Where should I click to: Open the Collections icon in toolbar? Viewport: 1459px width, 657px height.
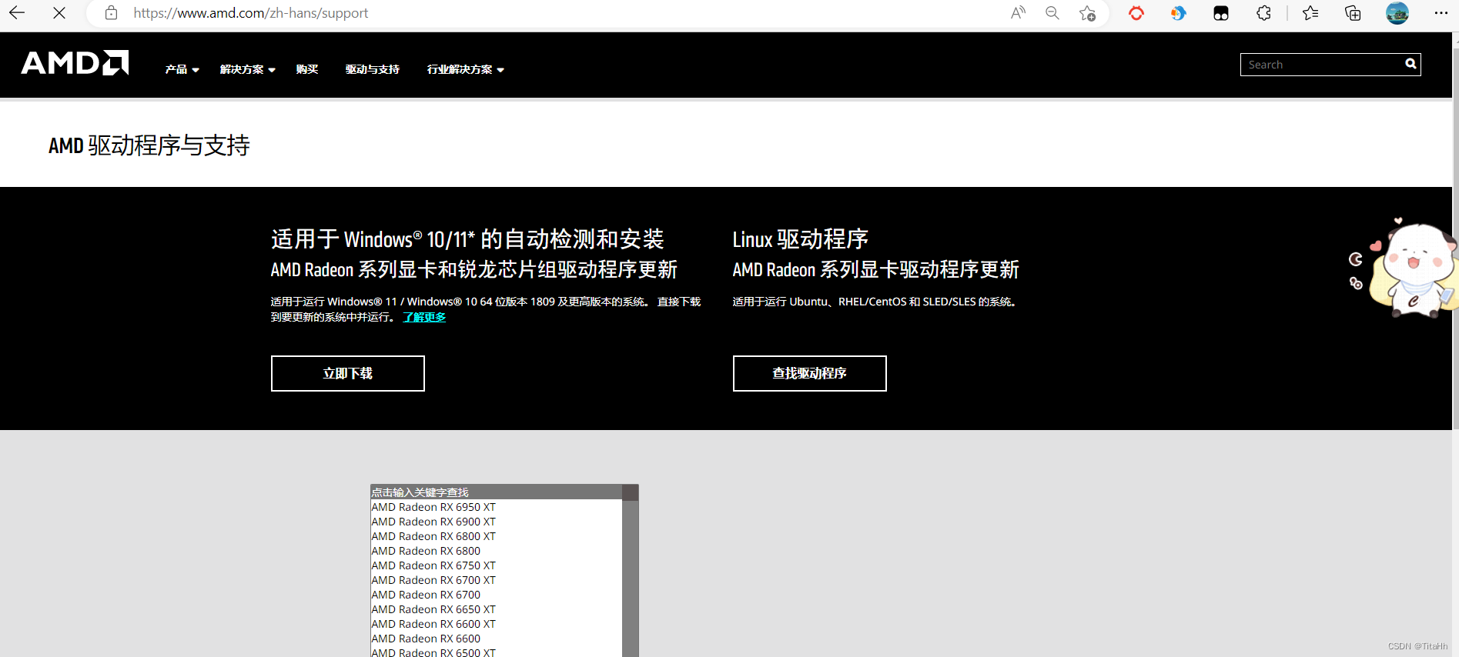click(x=1353, y=13)
